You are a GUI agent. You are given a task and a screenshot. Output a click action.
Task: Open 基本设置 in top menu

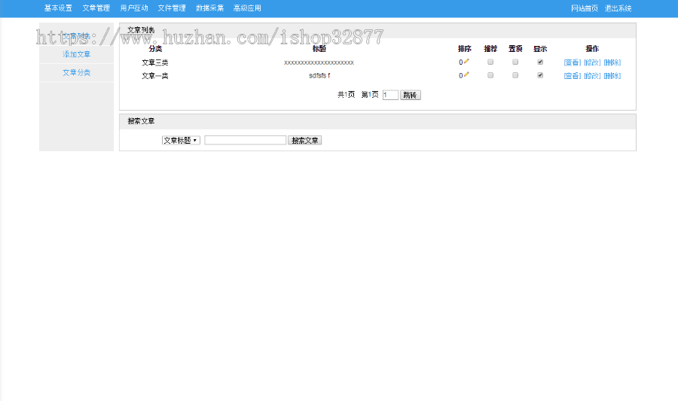tap(58, 8)
